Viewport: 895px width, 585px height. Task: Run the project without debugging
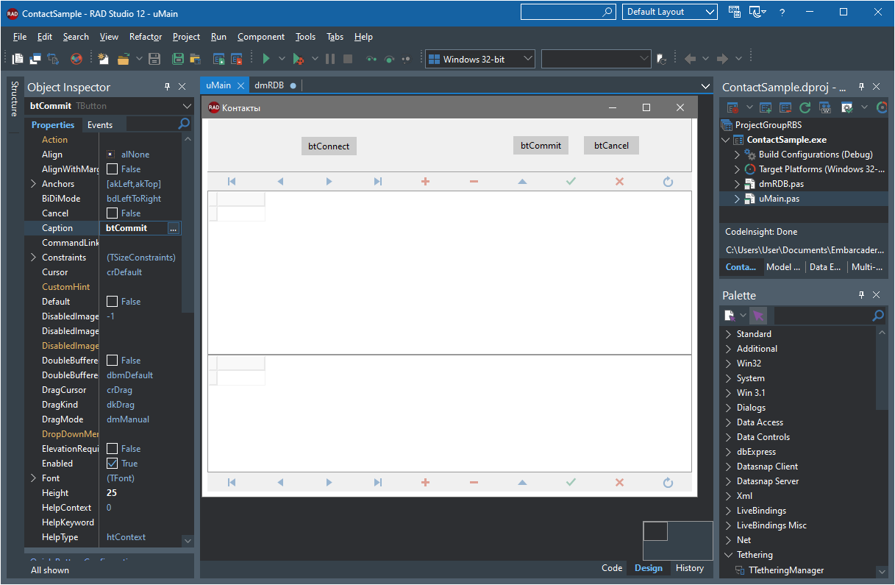pos(266,59)
